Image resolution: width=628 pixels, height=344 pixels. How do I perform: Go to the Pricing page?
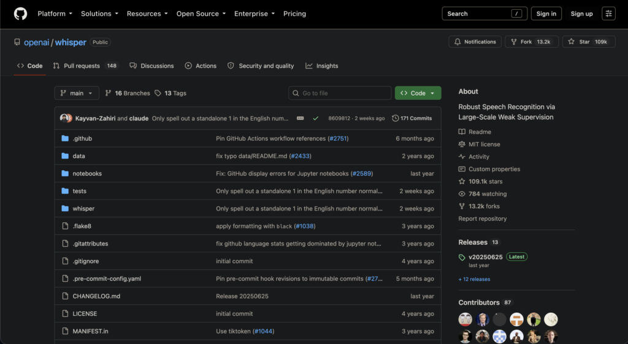294,13
